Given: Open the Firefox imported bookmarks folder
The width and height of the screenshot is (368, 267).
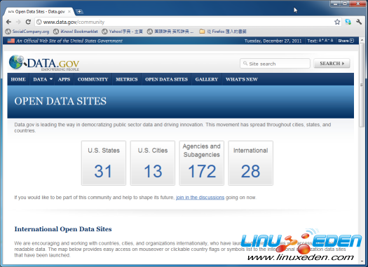Looking at the screenshot, I should pos(223,32).
